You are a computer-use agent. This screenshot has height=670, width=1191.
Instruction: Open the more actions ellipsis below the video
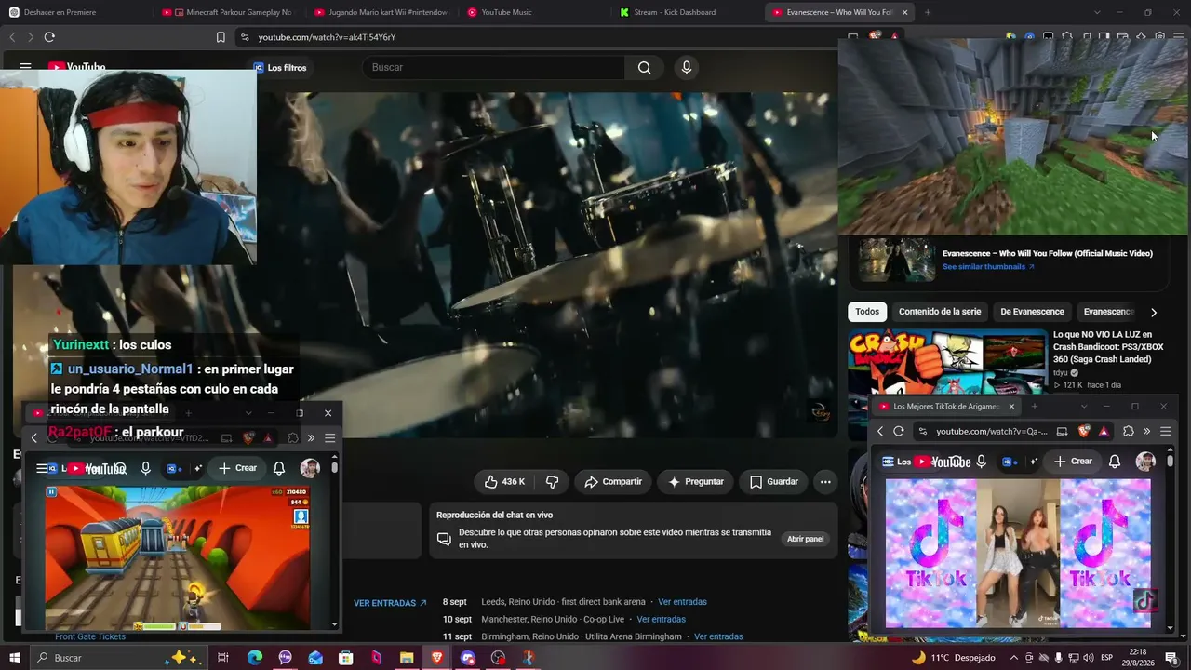pyautogui.click(x=825, y=482)
